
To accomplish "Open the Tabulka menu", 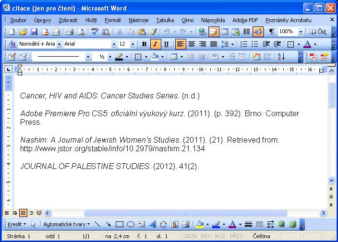I will tap(165, 20).
